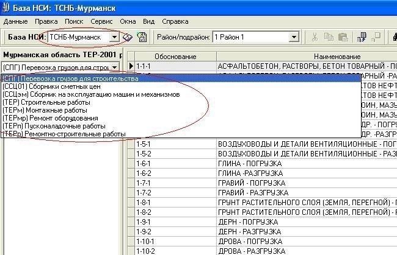Click the row pointer arrow at 1-1-1

tap(131, 66)
